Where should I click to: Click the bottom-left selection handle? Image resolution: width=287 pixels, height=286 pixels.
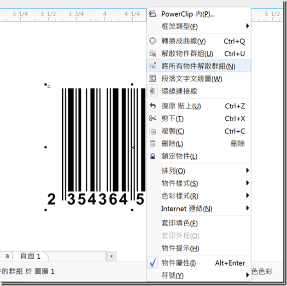[46, 210]
